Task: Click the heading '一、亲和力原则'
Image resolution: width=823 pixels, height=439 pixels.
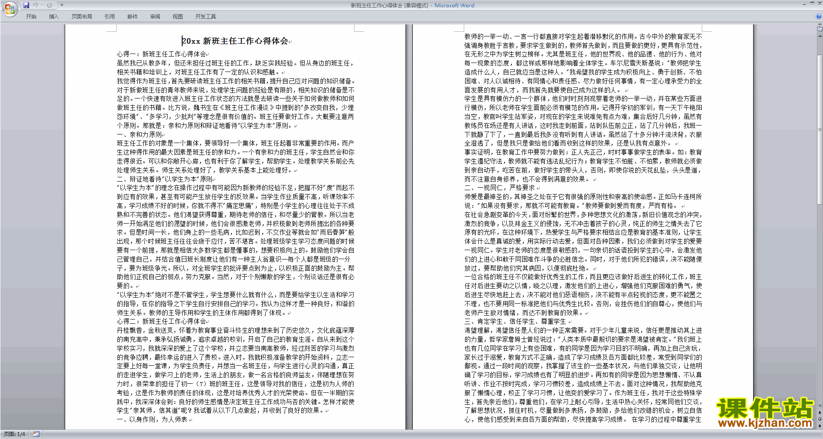Action: (x=139, y=134)
